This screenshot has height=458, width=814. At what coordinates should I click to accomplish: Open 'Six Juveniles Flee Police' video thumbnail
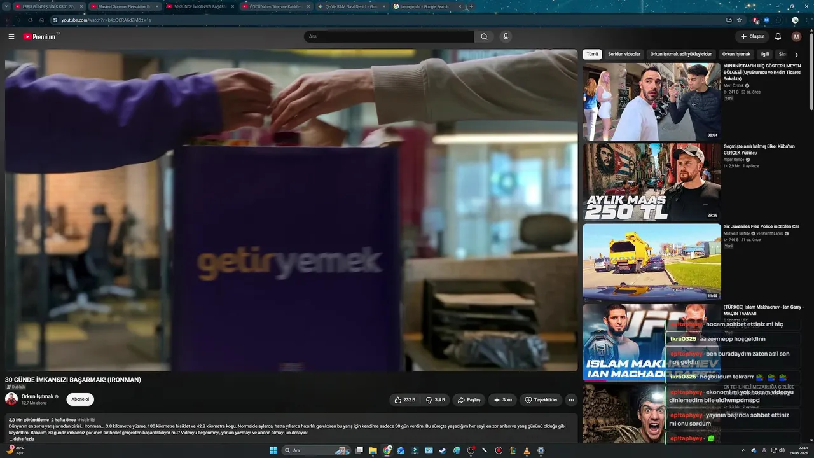tap(652, 262)
